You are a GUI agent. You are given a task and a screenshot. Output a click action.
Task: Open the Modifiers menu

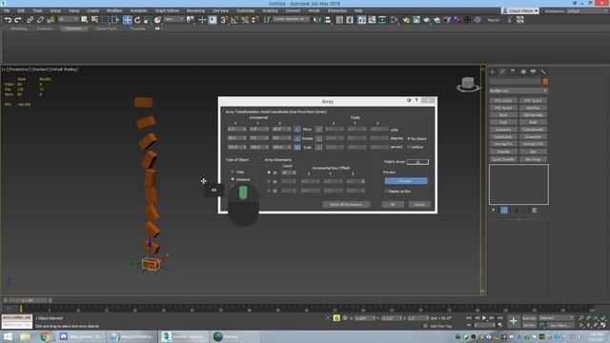[114, 10]
